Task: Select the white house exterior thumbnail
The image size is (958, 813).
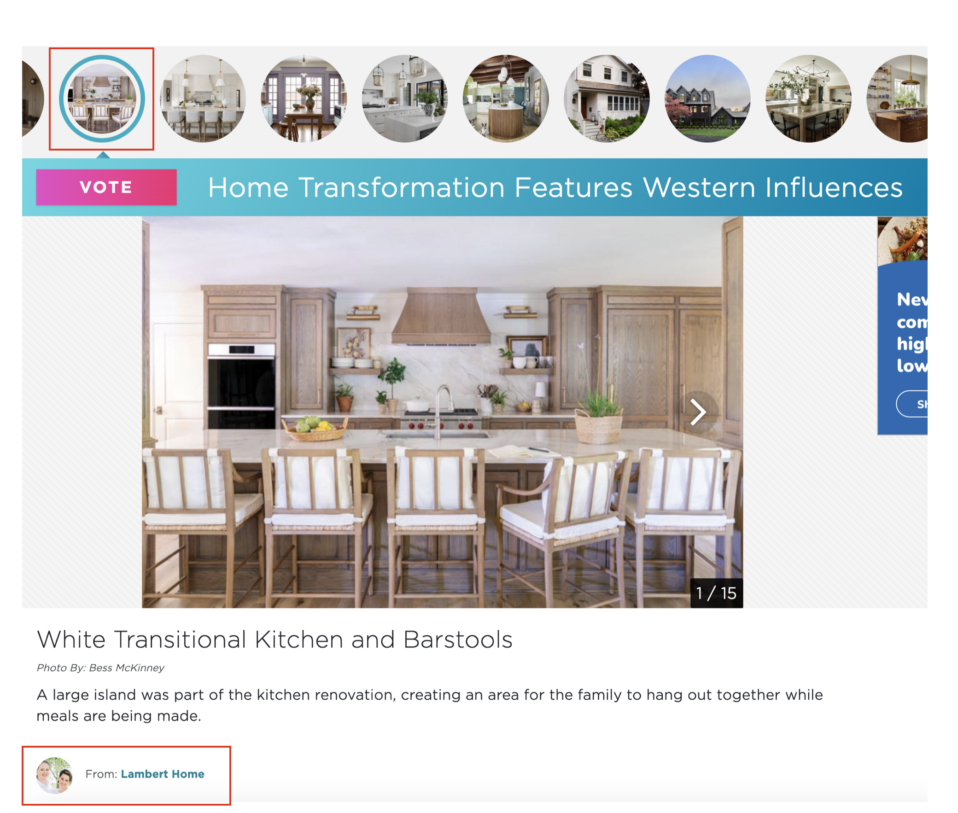Action: (x=607, y=99)
